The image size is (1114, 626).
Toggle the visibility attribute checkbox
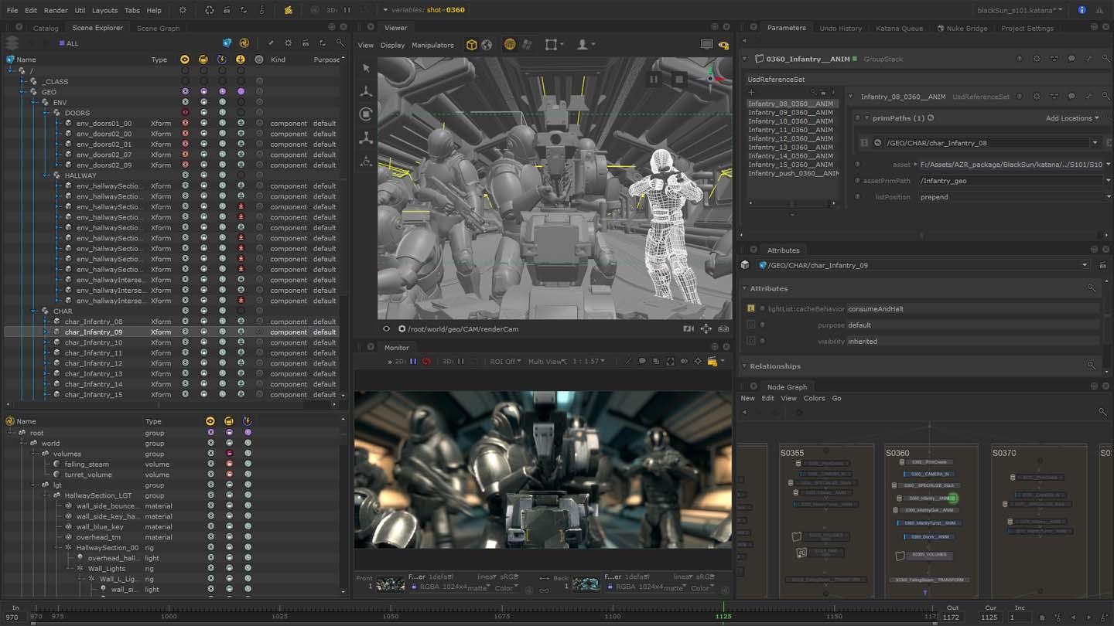pyautogui.click(x=750, y=341)
